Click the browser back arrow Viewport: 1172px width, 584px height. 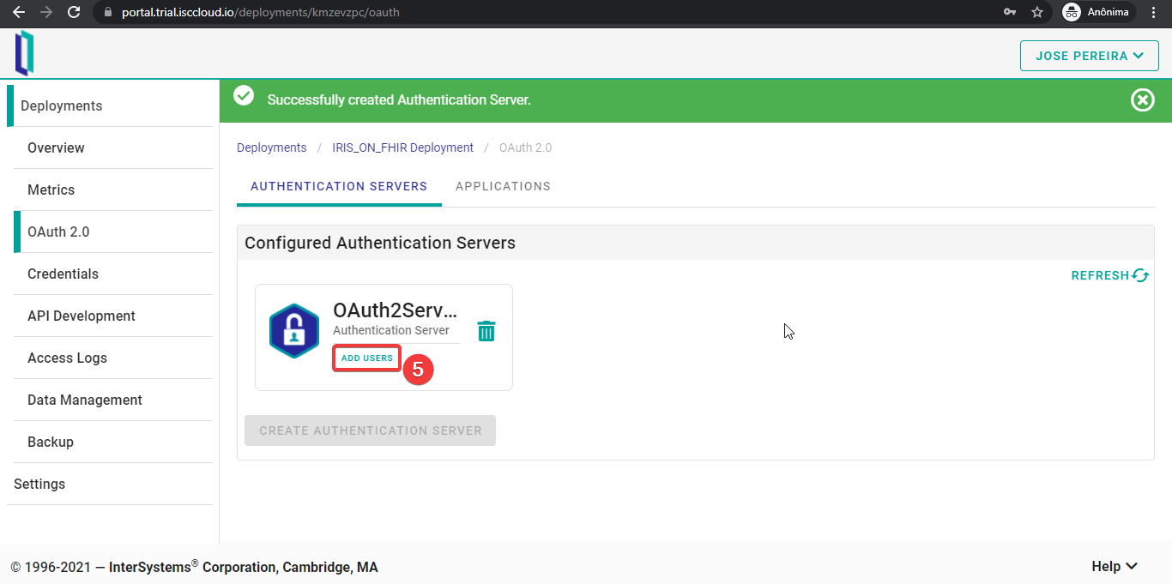click(x=18, y=12)
